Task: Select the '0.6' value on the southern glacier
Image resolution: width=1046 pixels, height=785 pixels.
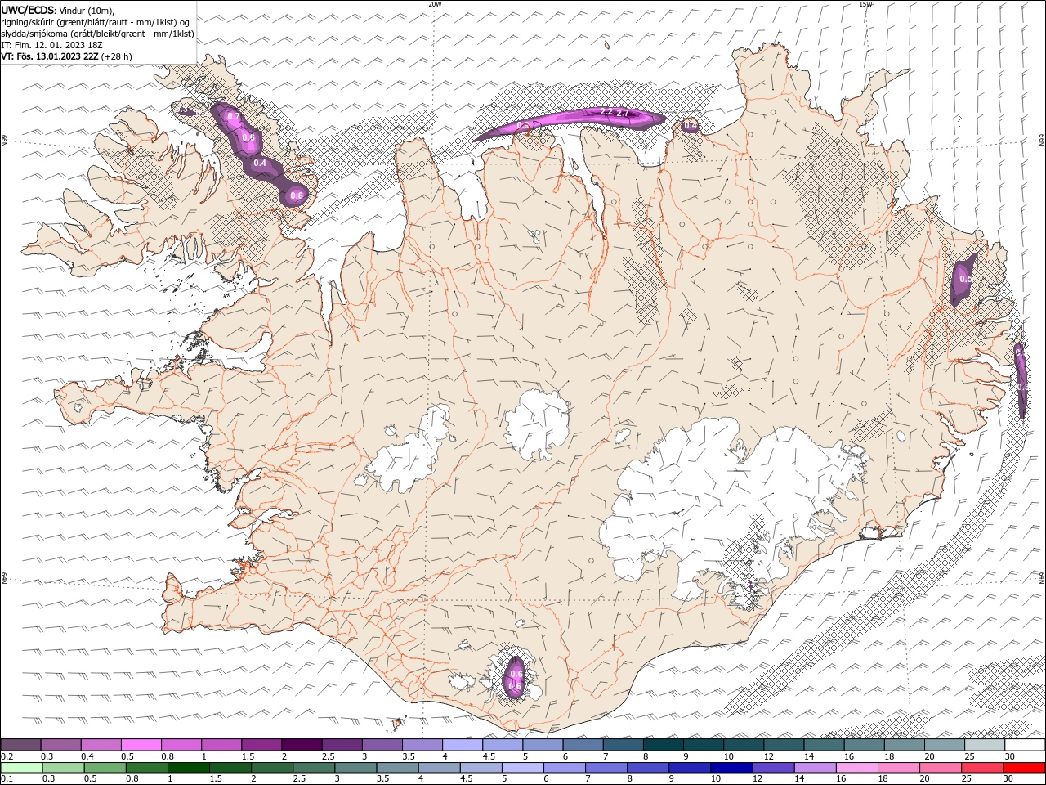Action: (516, 675)
